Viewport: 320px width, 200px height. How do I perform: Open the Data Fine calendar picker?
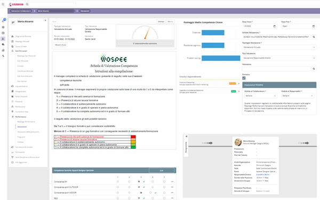coord(314,26)
